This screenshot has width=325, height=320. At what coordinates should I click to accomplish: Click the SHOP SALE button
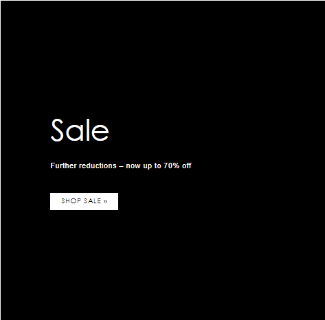(x=84, y=201)
